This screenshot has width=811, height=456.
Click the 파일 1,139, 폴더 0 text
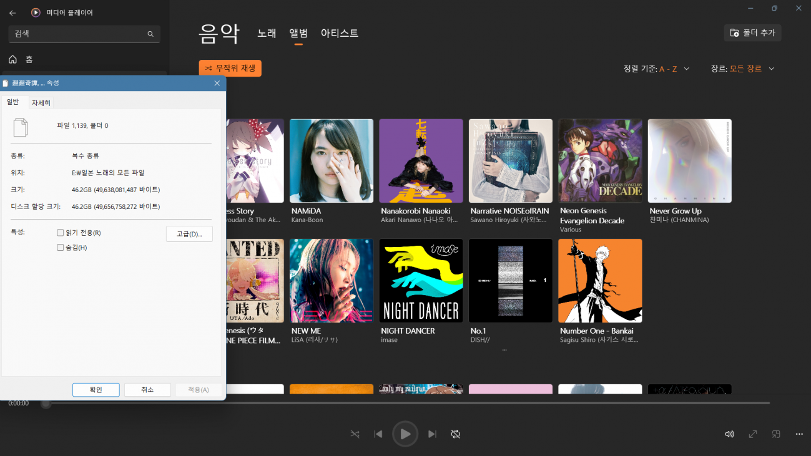click(82, 125)
